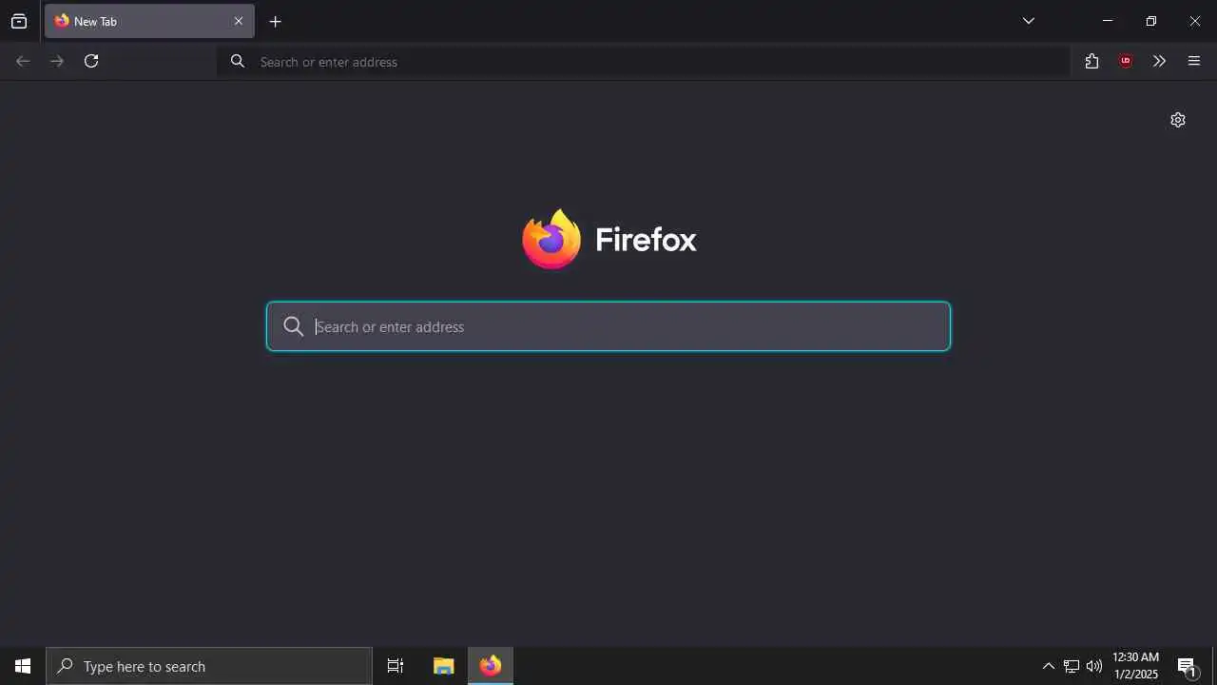This screenshot has width=1217, height=685.
Task: Close the Firefox window
Action: [1195, 21]
